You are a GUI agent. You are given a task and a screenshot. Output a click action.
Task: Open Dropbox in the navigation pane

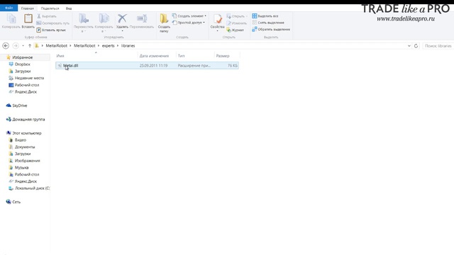tap(22, 64)
